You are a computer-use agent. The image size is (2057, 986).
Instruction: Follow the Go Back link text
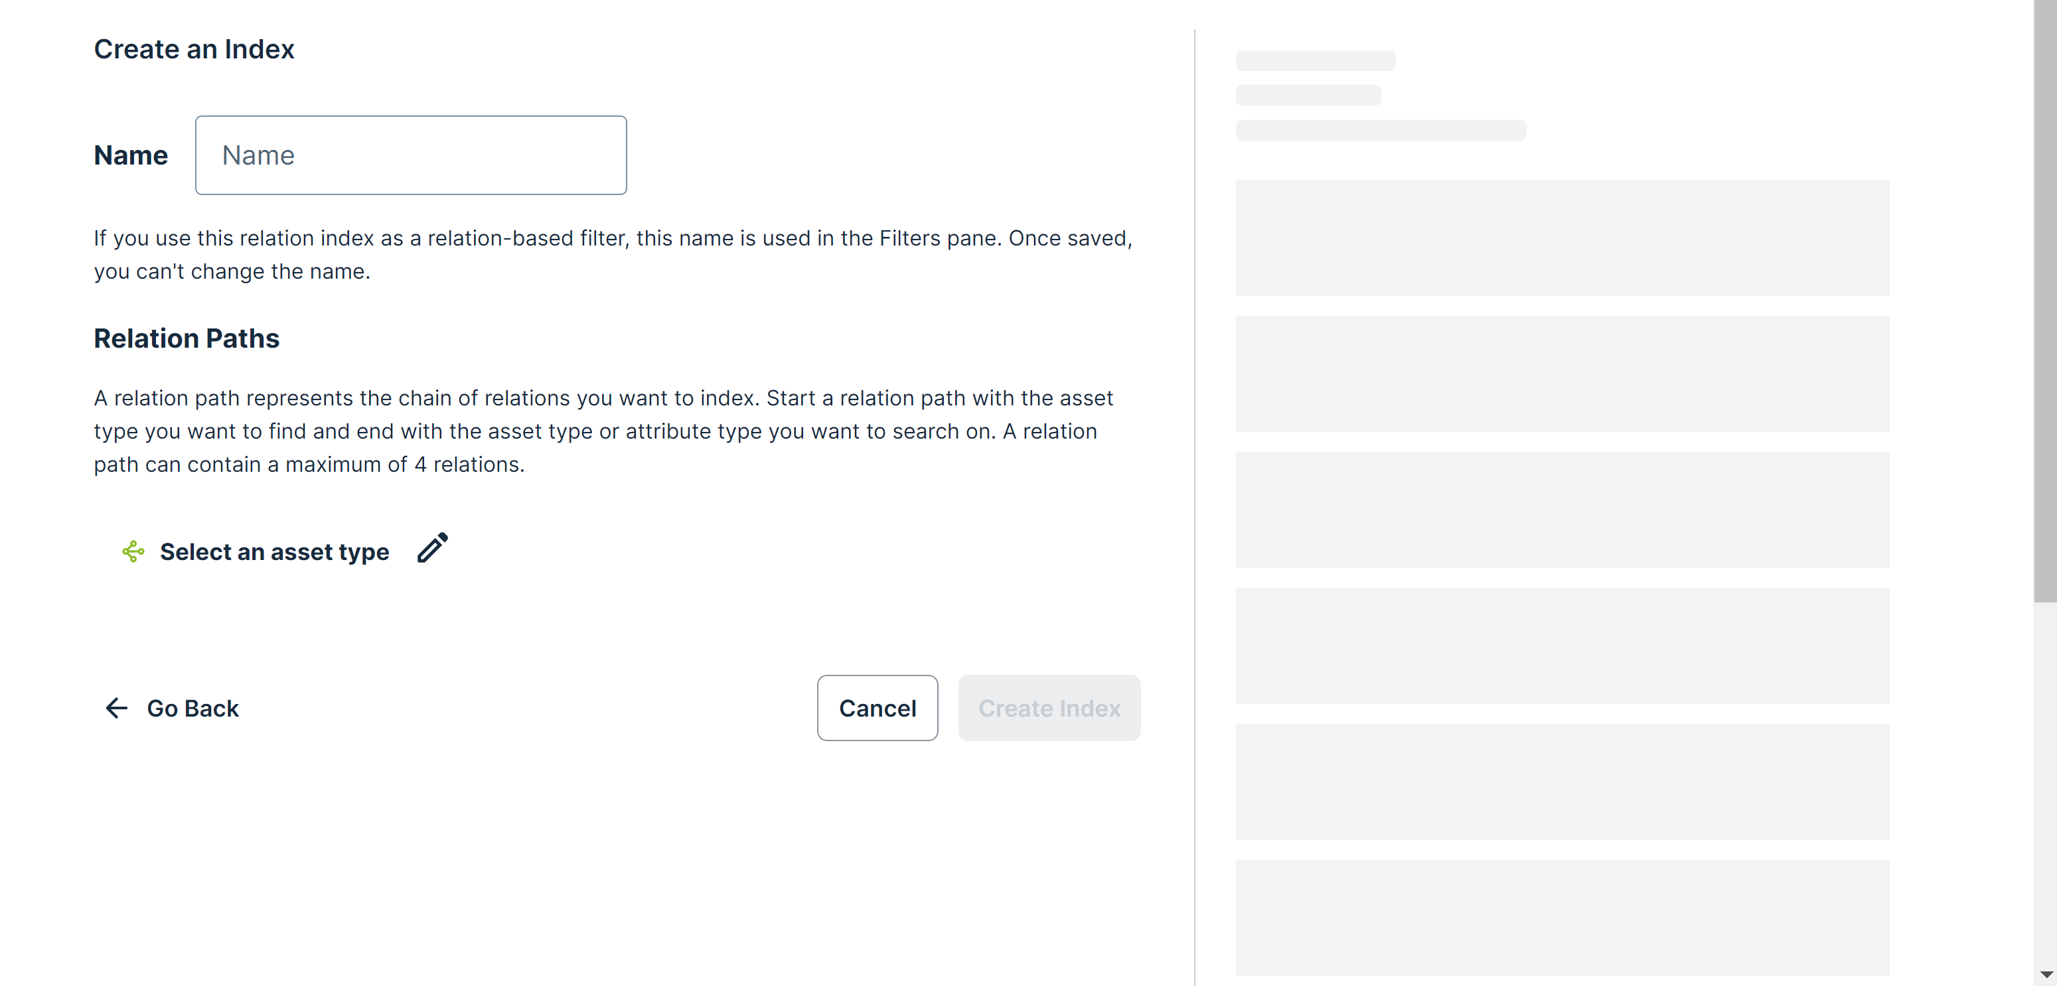pos(192,708)
